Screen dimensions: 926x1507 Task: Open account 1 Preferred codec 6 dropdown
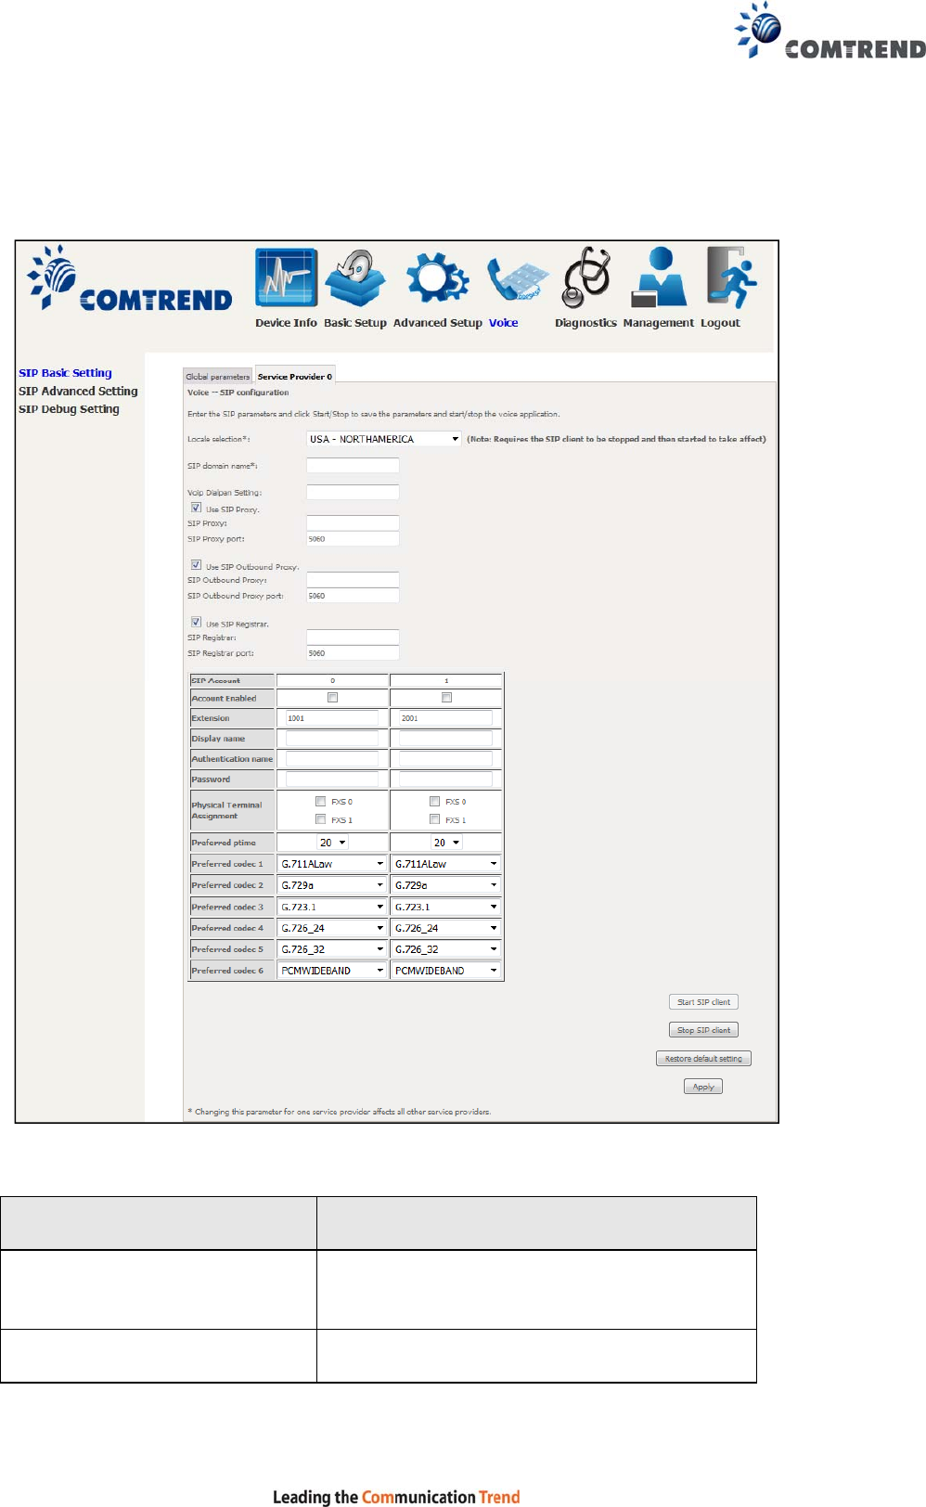coord(446,971)
